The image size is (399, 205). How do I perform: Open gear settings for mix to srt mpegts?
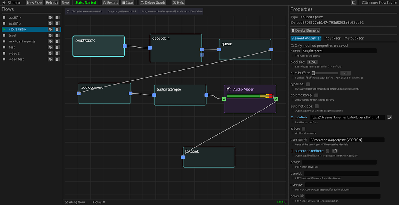pos(50,41)
